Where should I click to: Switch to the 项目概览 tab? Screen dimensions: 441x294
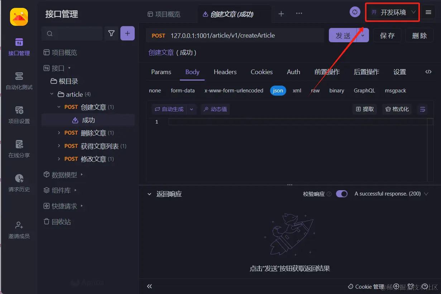coord(164,14)
